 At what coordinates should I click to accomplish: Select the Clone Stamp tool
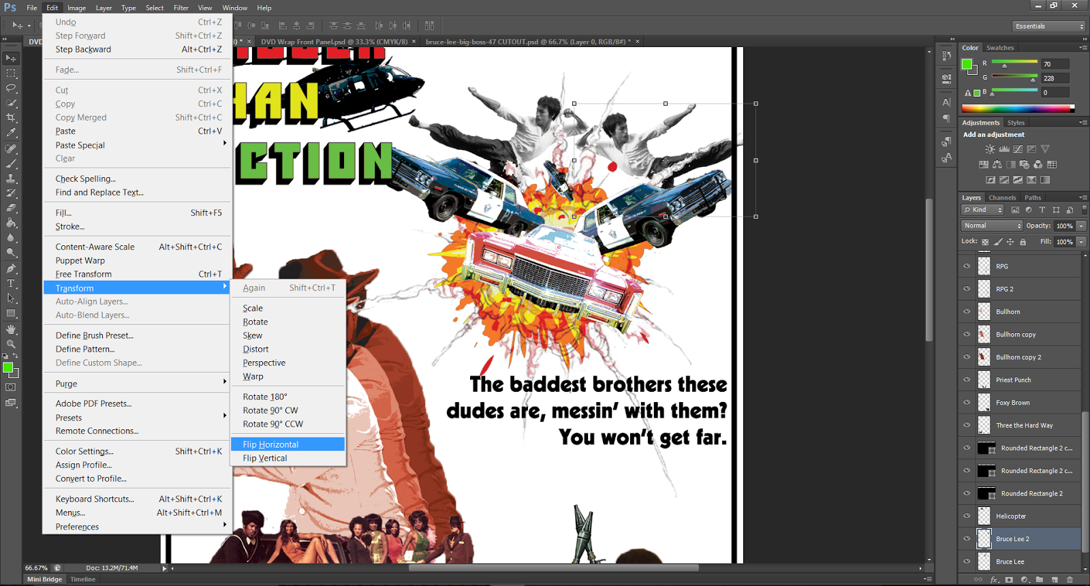[11, 179]
